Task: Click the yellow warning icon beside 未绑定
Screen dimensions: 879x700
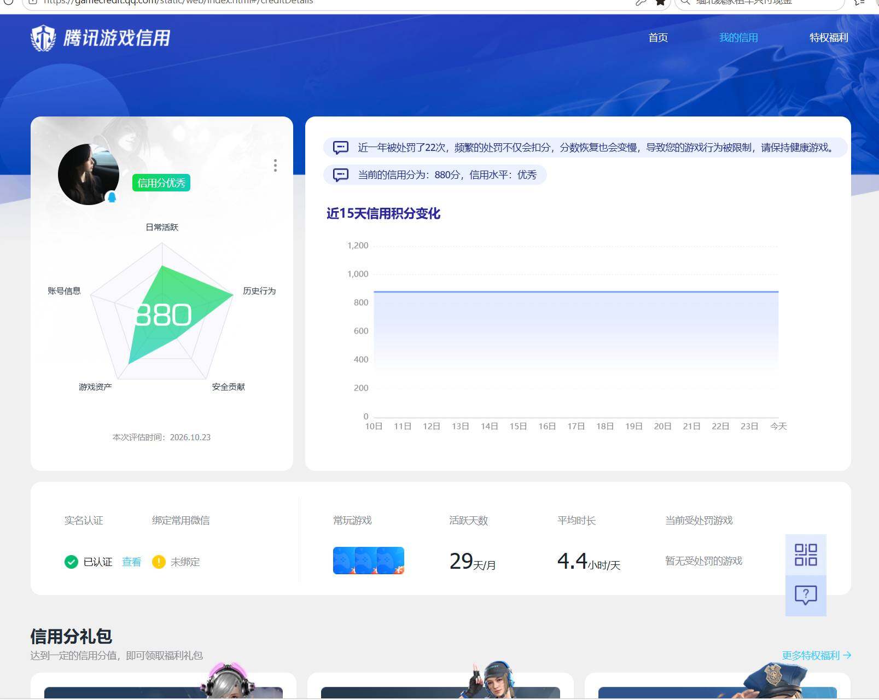Action: [x=159, y=562]
